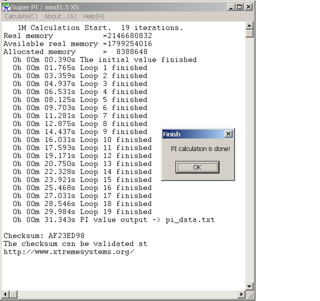Click 'The checksum can be validated at' line

click(75, 243)
